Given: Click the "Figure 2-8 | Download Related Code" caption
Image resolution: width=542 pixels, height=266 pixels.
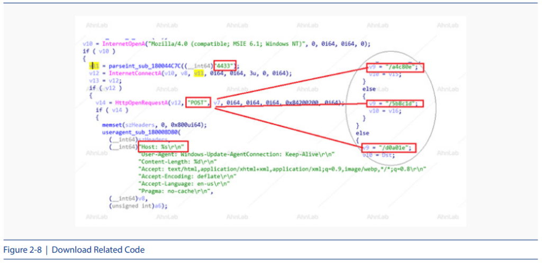Looking at the screenshot, I should 74,250.
